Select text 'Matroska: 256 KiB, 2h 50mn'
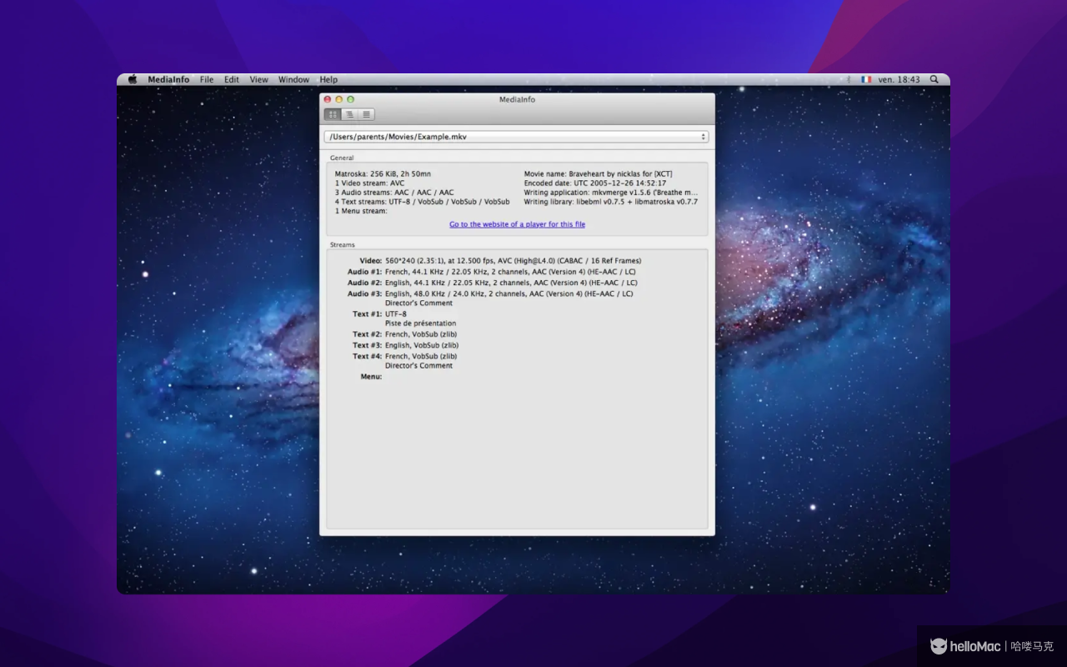Viewport: 1067px width, 667px height. point(383,174)
